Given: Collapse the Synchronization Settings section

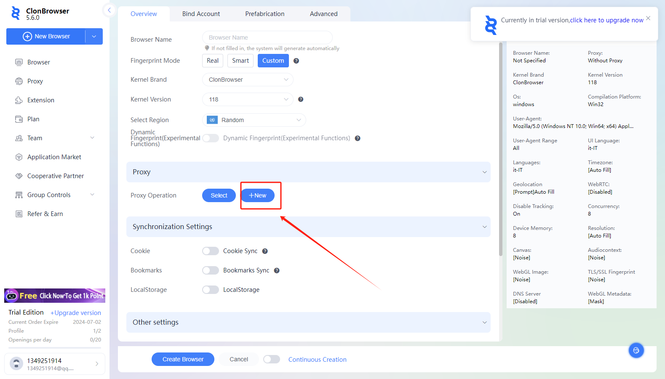Looking at the screenshot, I should click(x=484, y=227).
